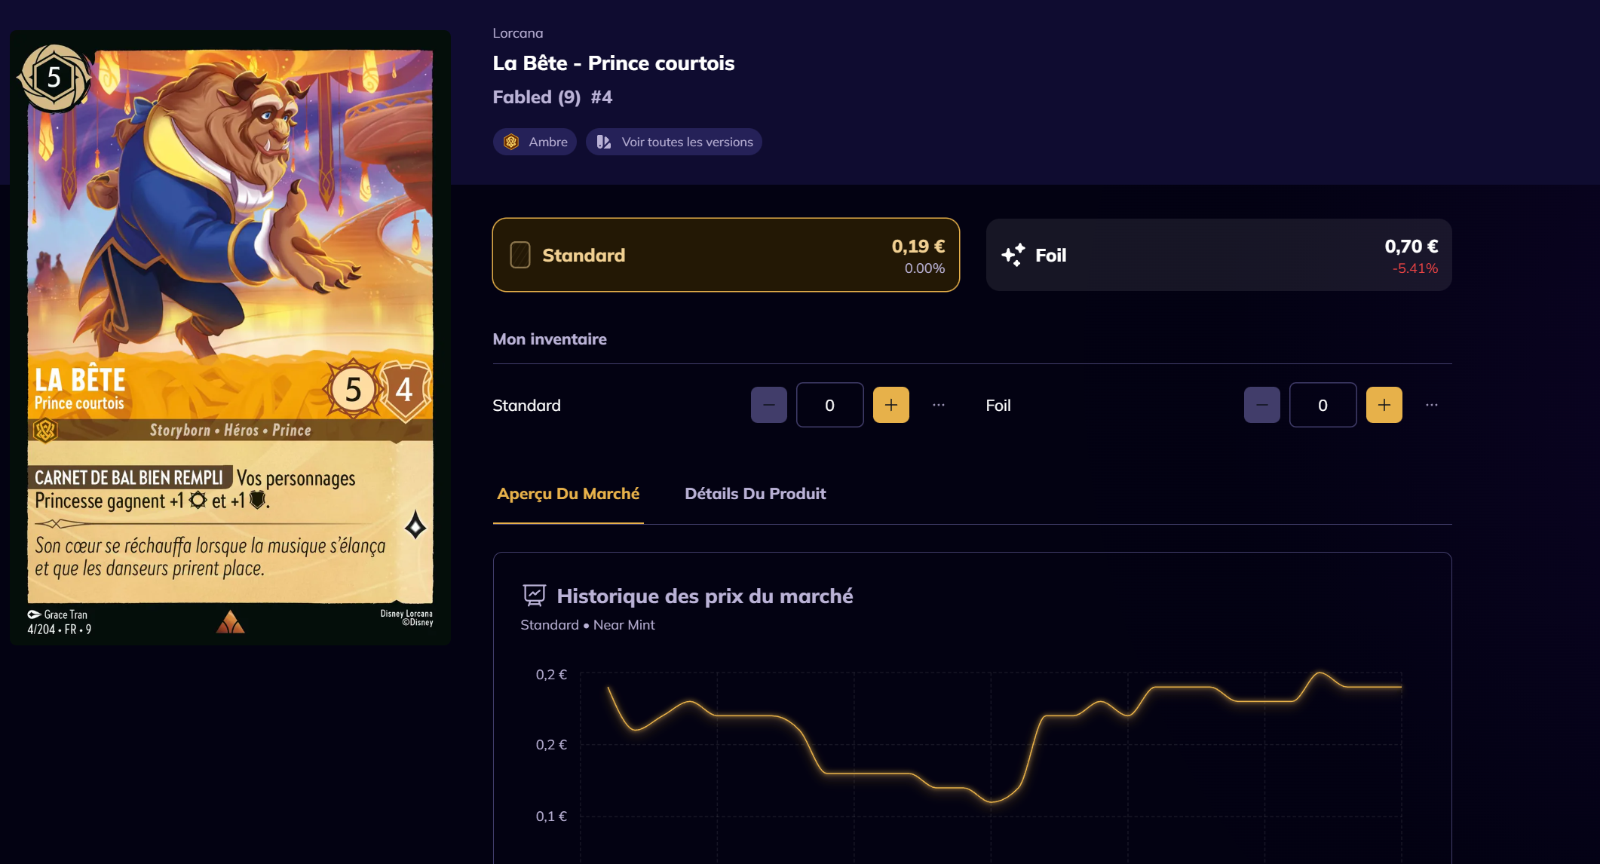1600x864 pixels.
Task: Click the Historique des prix du marché title
Action: [705, 596]
